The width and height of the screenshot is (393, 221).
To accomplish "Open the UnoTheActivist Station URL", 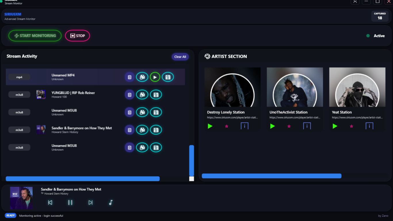I will click(x=295, y=117).
